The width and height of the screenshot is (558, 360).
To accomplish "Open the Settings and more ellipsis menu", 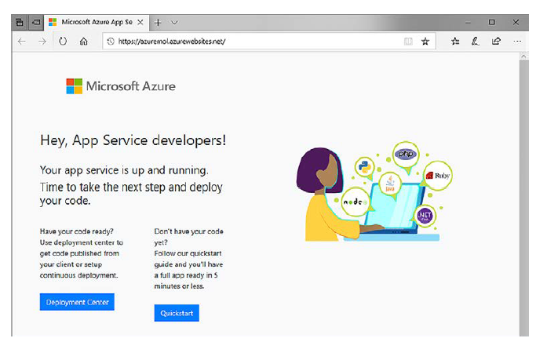I will (x=517, y=42).
